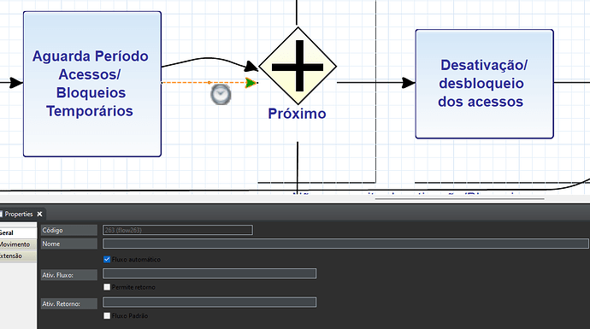Enable the Permite retorno checkbox
Screen dimensions: 590x329
[x=107, y=287]
